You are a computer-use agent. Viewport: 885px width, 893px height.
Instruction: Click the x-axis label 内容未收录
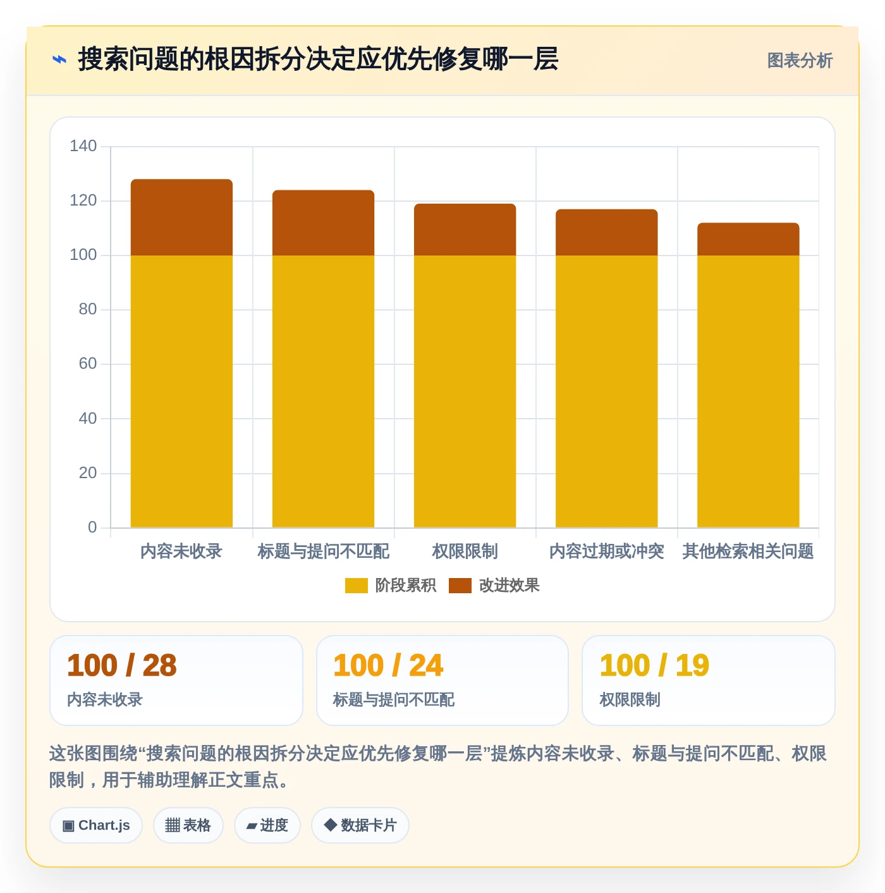click(181, 551)
